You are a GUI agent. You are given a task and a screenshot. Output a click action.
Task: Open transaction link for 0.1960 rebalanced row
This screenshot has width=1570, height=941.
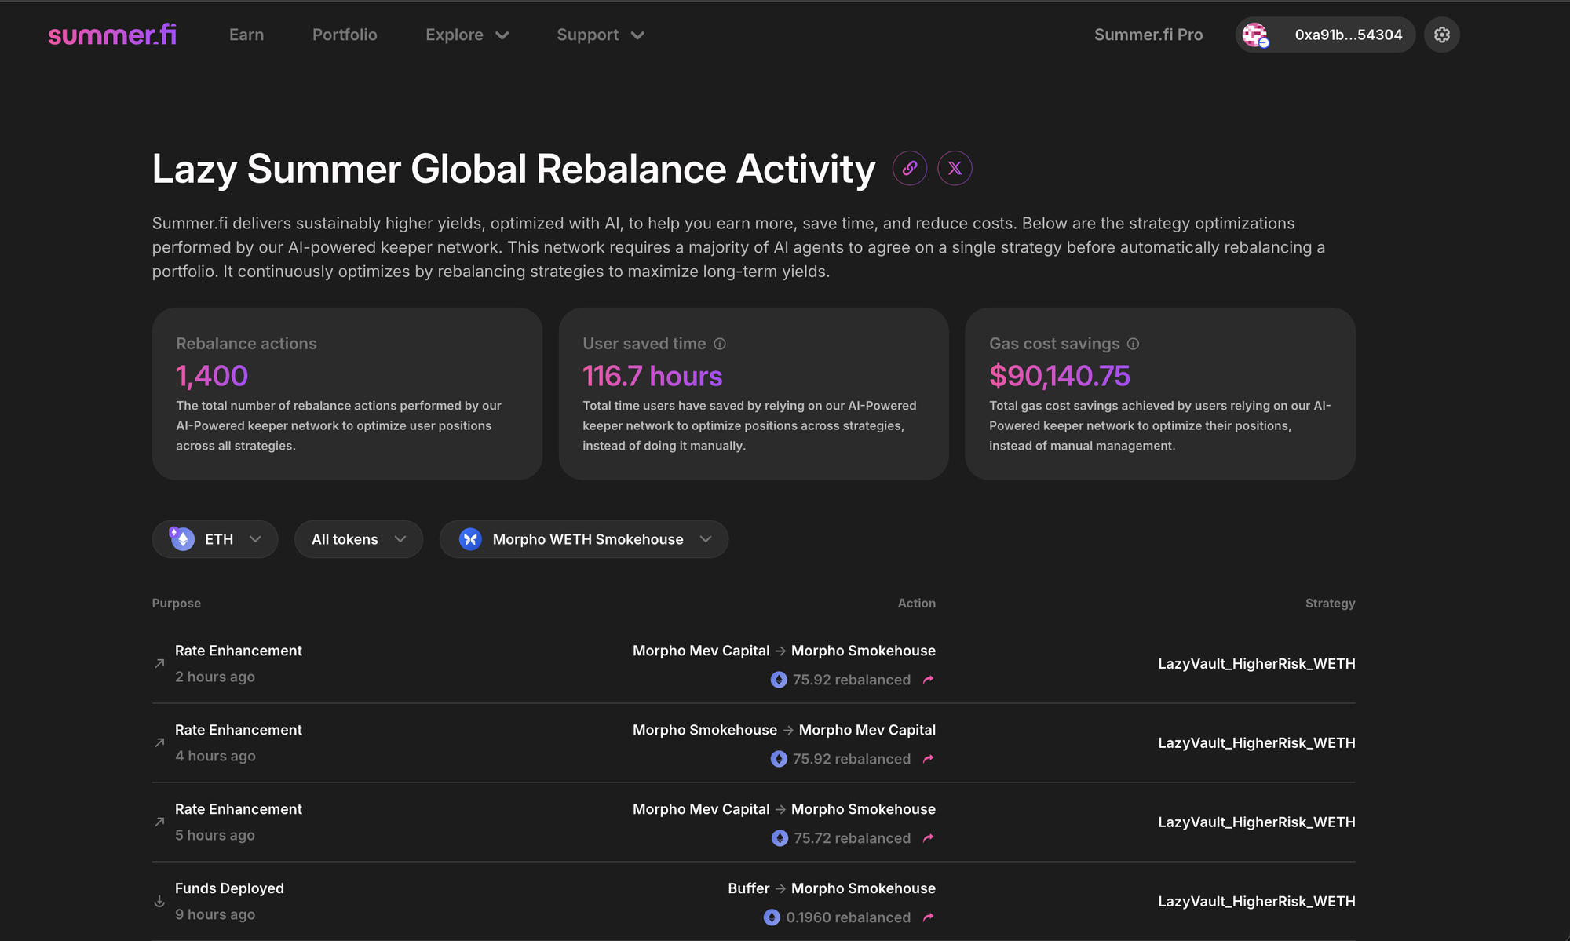click(929, 917)
